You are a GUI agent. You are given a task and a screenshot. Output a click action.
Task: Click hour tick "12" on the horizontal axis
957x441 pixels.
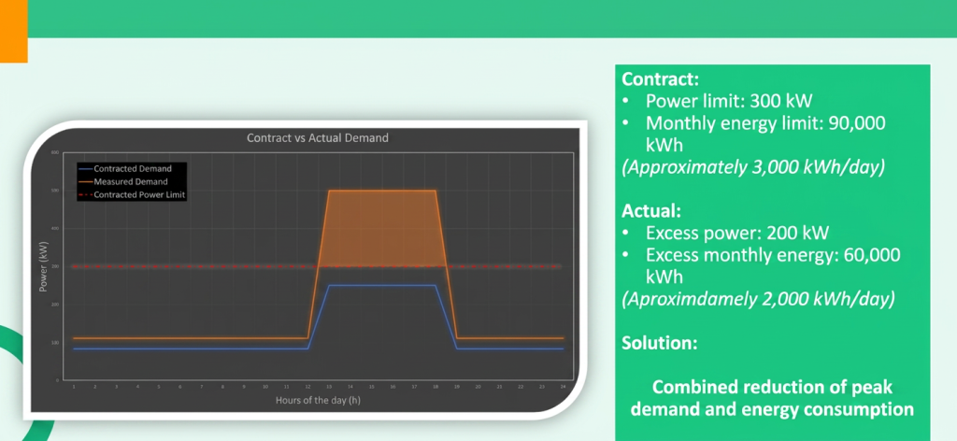point(307,388)
